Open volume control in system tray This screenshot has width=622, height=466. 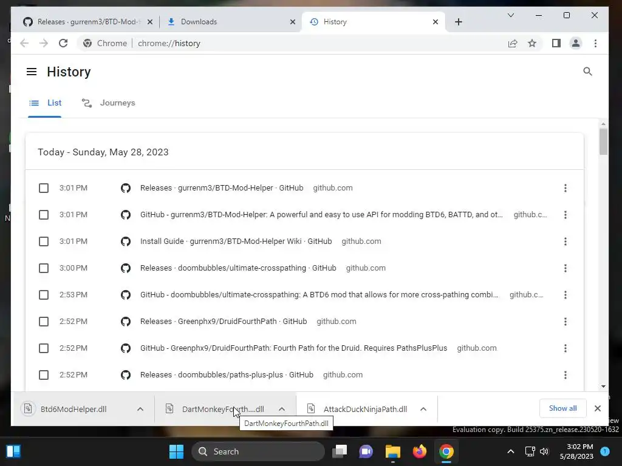(544, 451)
